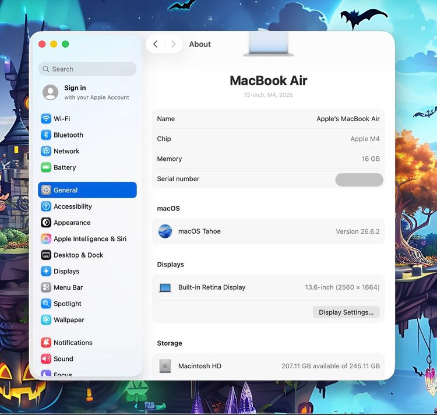Click the 13.6-inch (2560 × 1664) text
Screen dimensions: 437x415
tap(342, 287)
